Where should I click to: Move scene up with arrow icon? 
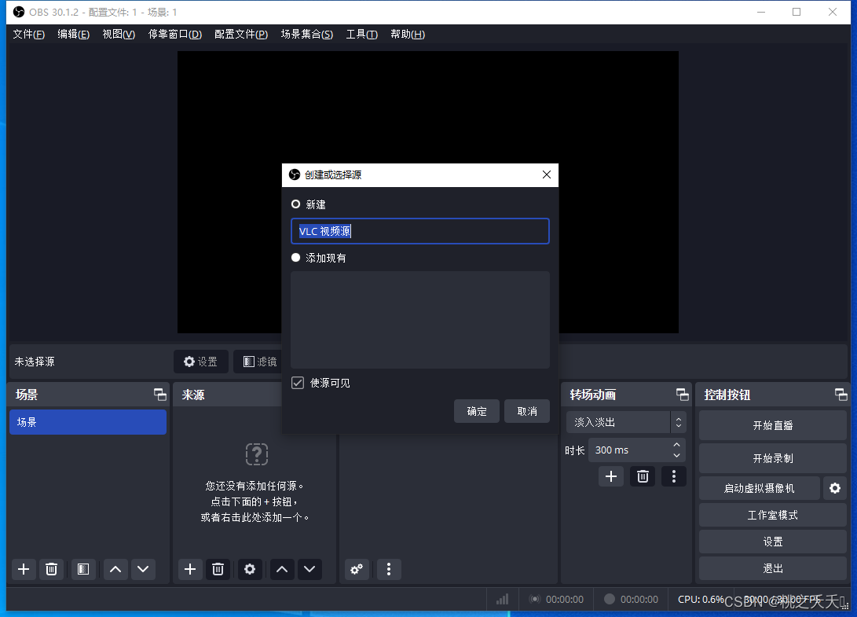[x=115, y=569]
